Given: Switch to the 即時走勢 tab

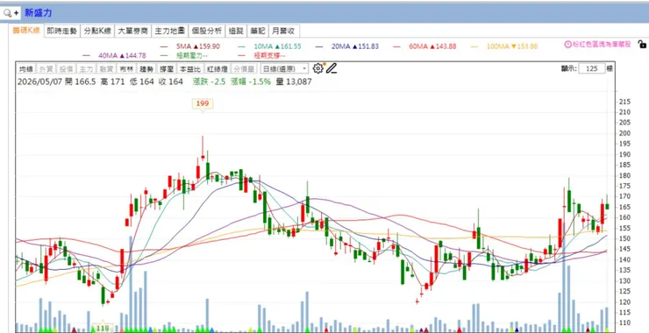Looking at the screenshot, I should 61,31.
